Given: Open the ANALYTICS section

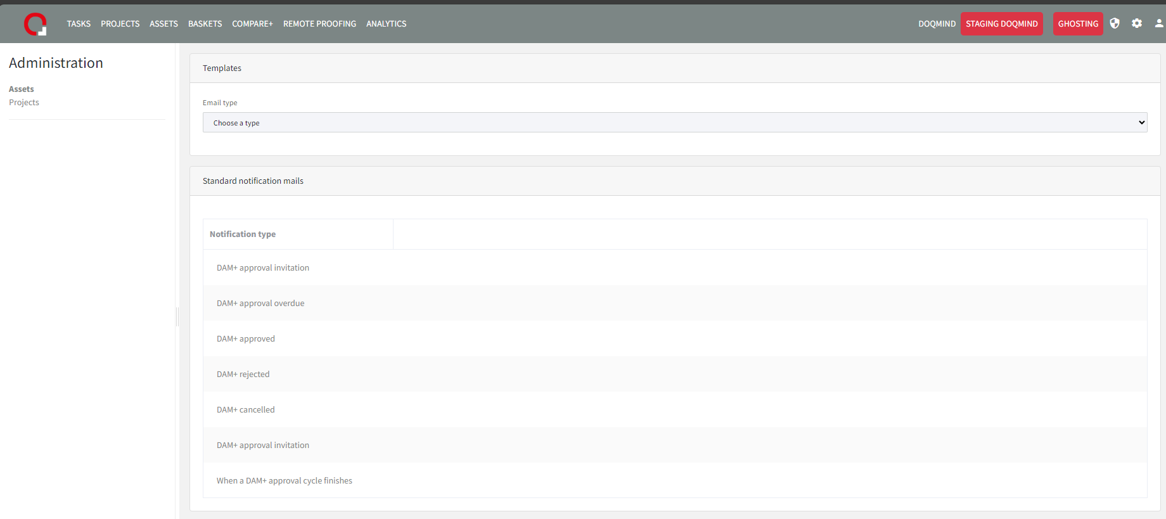Looking at the screenshot, I should click(x=386, y=24).
